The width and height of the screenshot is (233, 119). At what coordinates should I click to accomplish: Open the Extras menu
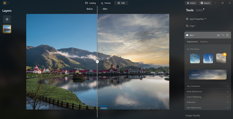[191, 3]
